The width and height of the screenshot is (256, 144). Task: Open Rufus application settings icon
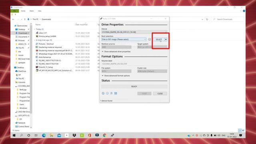(111, 93)
